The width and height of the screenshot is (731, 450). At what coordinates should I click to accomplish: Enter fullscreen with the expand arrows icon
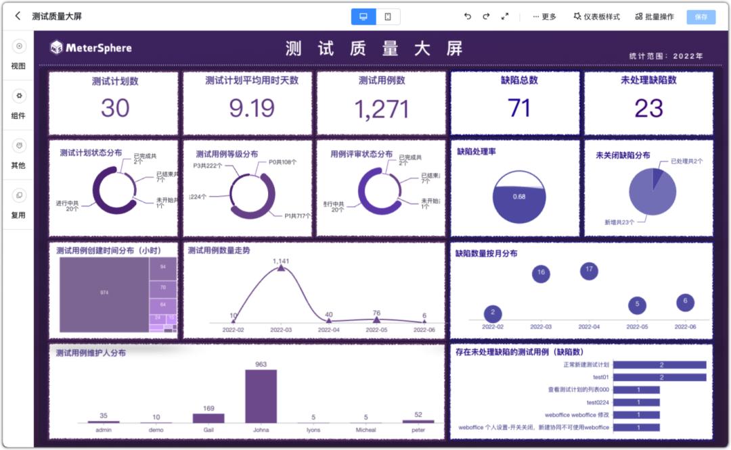[505, 16]
